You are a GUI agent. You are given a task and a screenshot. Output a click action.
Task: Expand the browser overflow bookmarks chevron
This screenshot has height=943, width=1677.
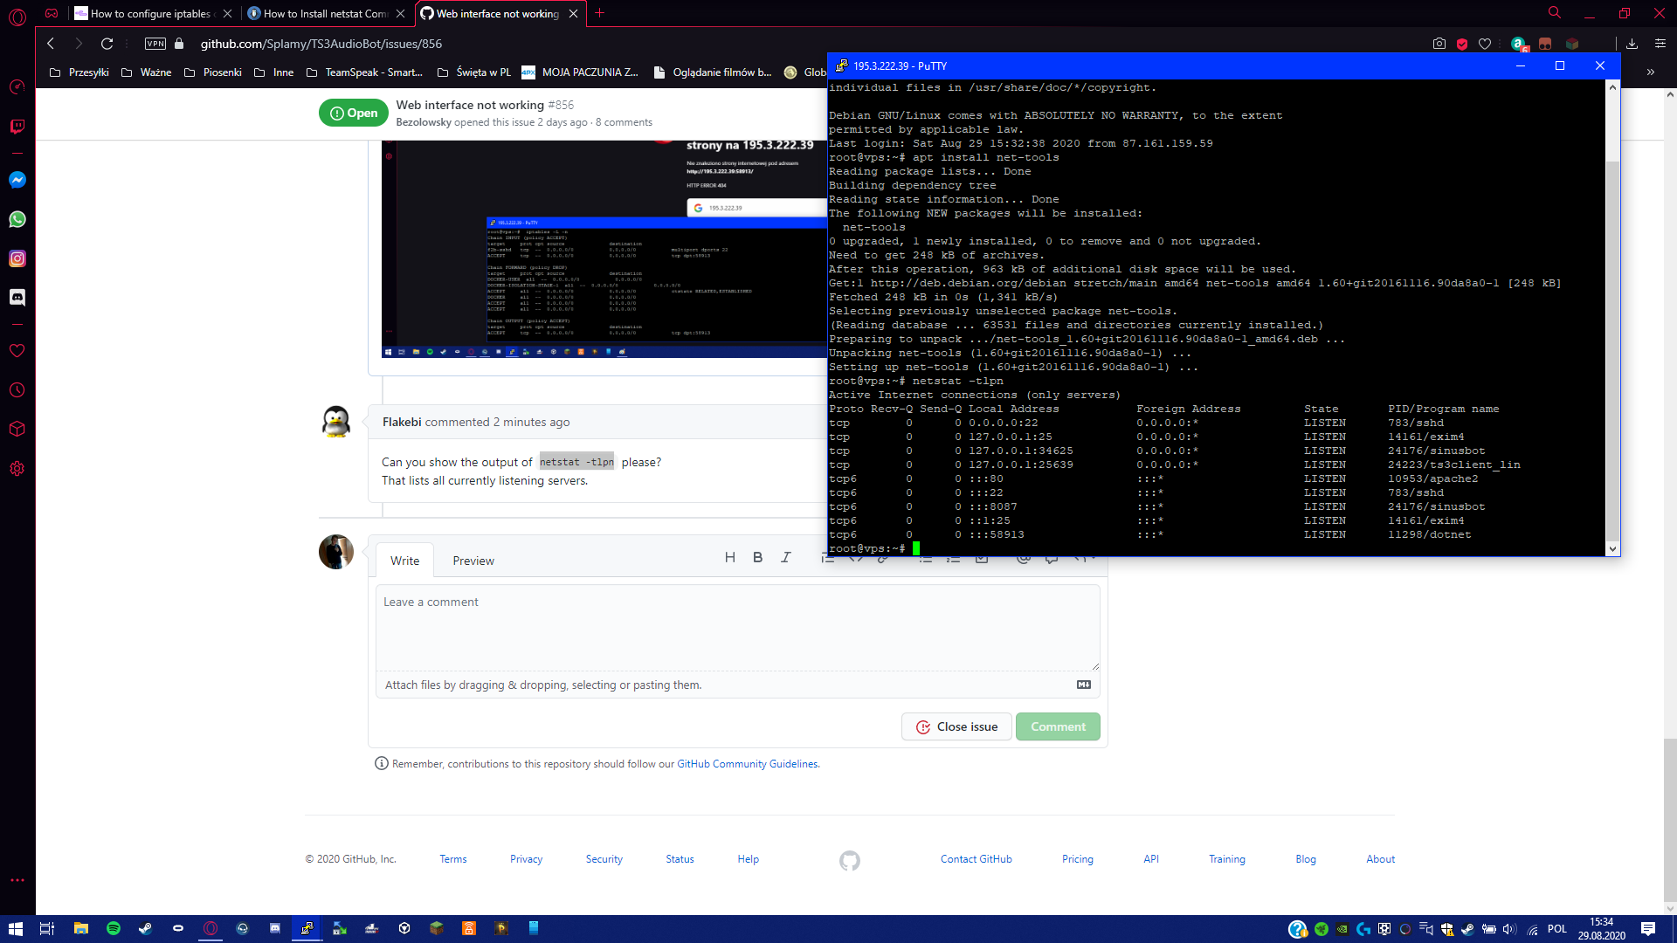pos(1651,72)
